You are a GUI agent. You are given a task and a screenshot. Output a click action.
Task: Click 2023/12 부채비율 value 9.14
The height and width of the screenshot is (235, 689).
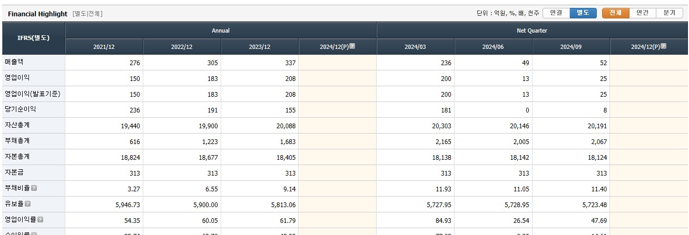point(290,189)
